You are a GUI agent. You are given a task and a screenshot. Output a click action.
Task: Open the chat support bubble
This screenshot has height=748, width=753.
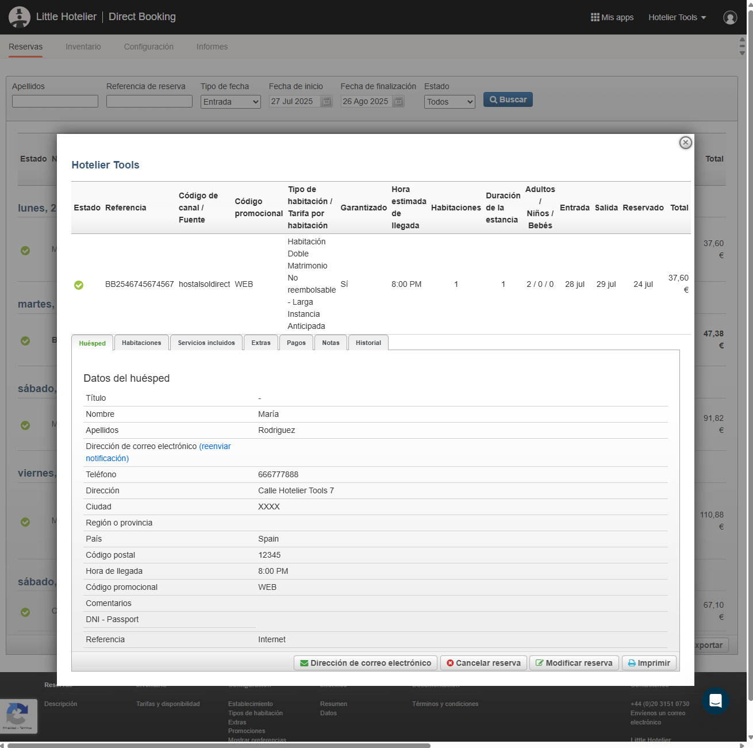715,701
